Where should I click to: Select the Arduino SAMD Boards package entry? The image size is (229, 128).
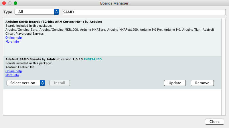tap(45, 22)
